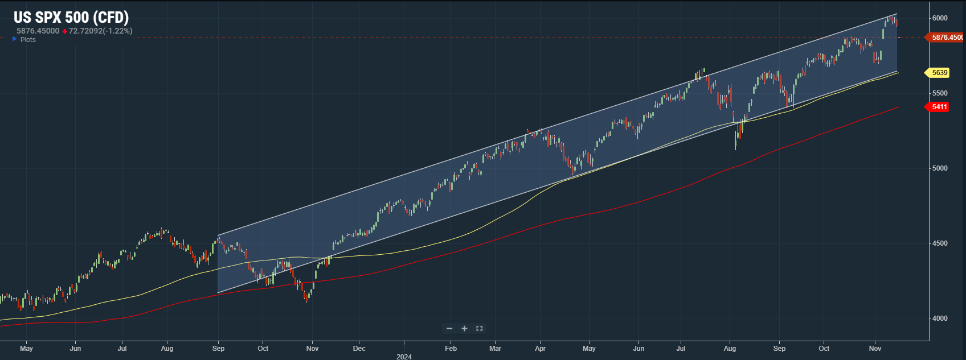The image size is (966, 360).
Task: Select the red 5411 moving average tag
Action: click(x=937, y=107)
